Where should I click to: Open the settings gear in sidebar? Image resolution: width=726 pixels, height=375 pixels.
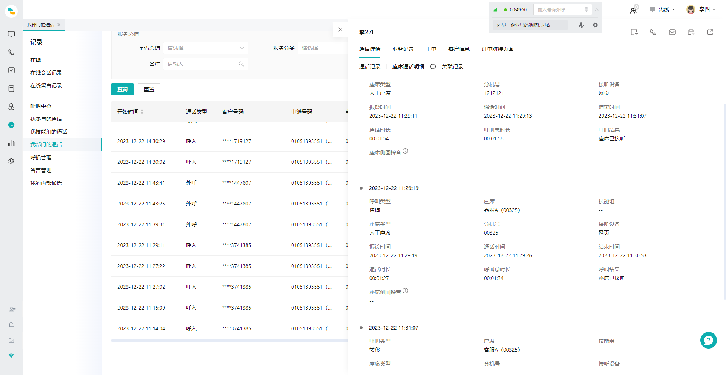click(x=11, y=161)
